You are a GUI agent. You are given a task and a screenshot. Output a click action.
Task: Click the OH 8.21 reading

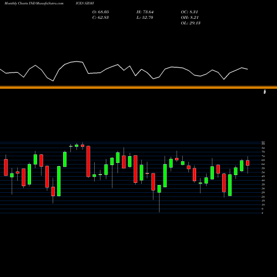pyautogui.click(x=189, y=18)
